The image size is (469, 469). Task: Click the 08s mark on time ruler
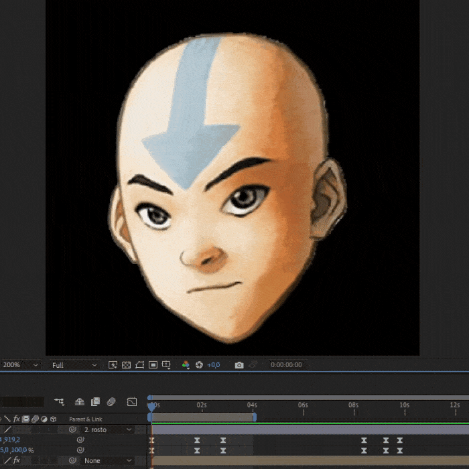[x=354, y=405]
